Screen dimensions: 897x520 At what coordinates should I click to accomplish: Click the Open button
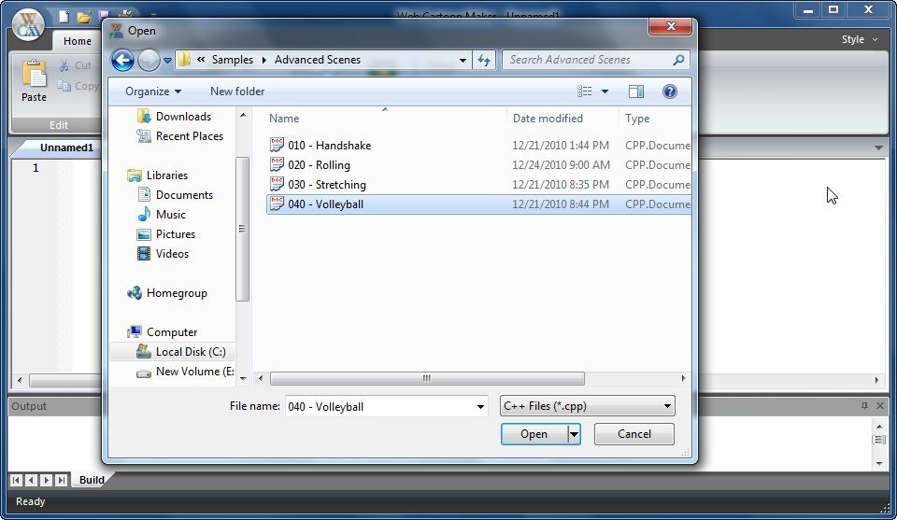(534, 434)
